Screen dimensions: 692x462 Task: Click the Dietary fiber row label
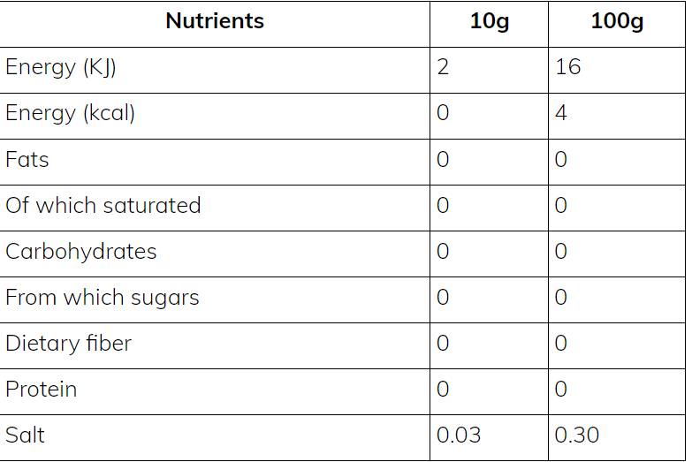pos(68,344)
